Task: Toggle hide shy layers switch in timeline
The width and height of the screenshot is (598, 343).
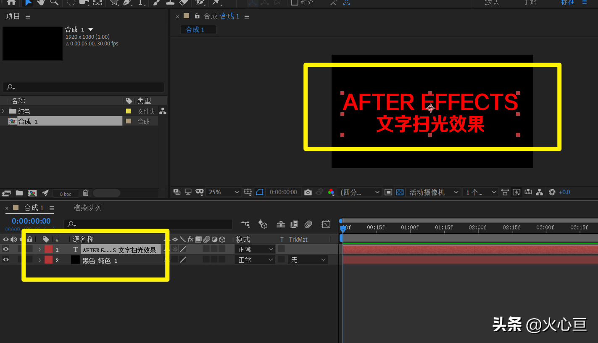Action: point(281,224)
